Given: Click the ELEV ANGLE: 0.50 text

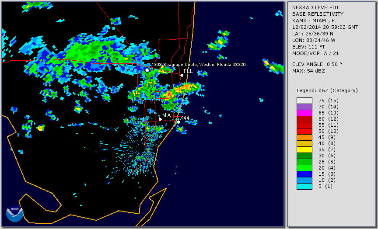Looking at the screenshot, I should (317, 64).
